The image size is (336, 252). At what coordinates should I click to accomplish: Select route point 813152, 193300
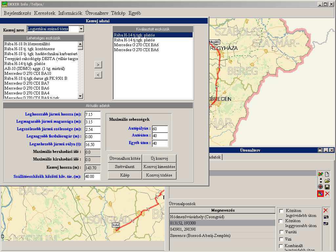tap(222, 223)
